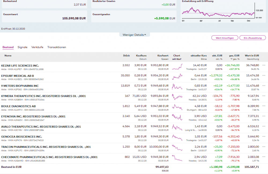Open the Kezar Life Sciences stock link
This screenshot has width=268, height=174.
click(x=20, y=66)
